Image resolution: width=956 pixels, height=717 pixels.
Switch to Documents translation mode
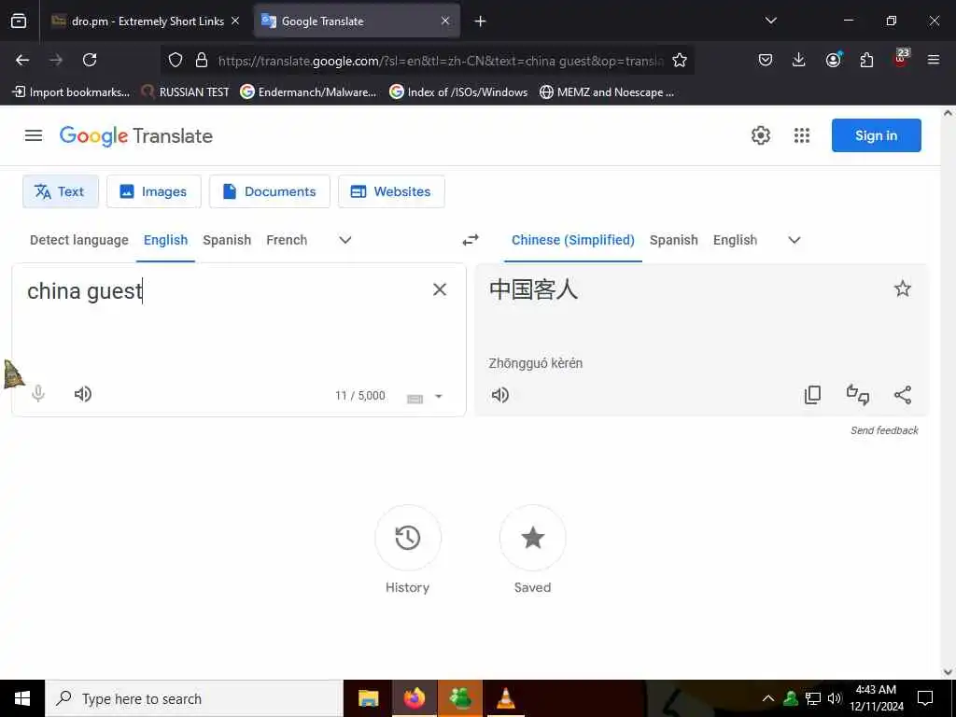click(270, 191)
